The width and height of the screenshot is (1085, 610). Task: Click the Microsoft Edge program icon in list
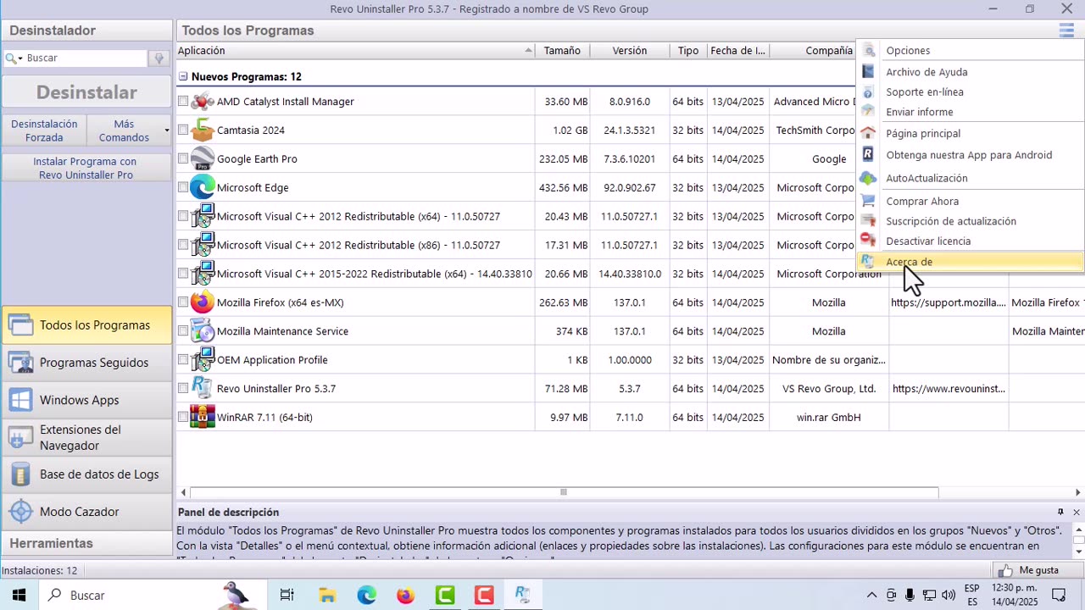(x=203, y=188)
